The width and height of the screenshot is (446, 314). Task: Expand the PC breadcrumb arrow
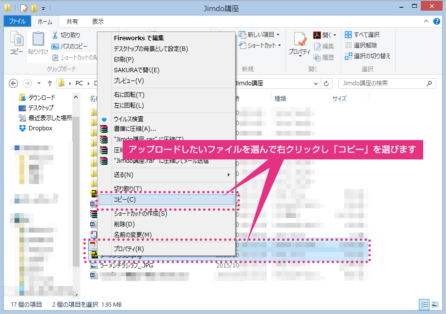click(88, 83)
